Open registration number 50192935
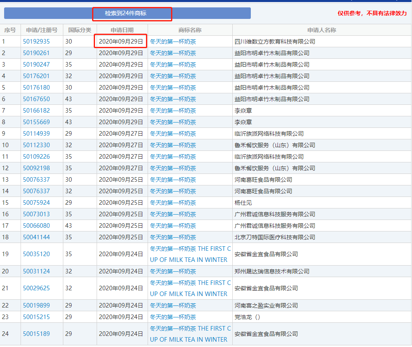The height and width of the screenshot is (347, 412). pyautogui.click(x=36, y=42)
